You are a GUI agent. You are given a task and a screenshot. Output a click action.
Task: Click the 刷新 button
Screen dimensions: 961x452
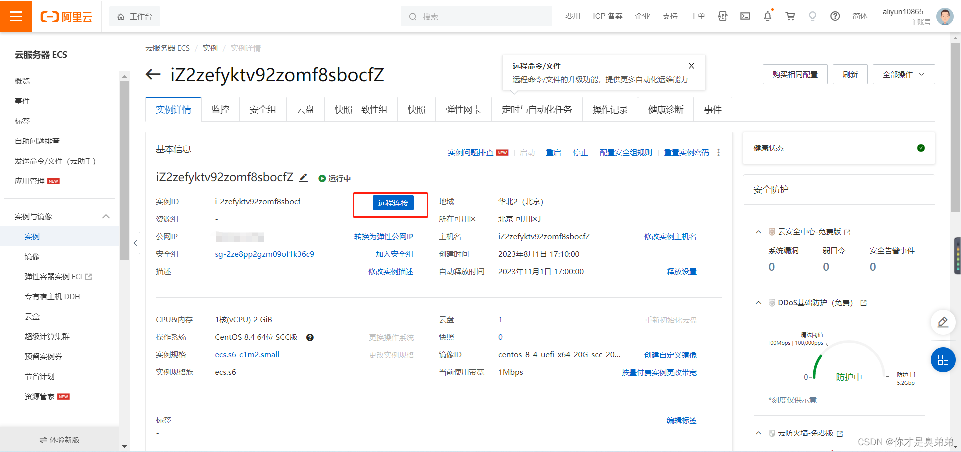click(850, 74)
